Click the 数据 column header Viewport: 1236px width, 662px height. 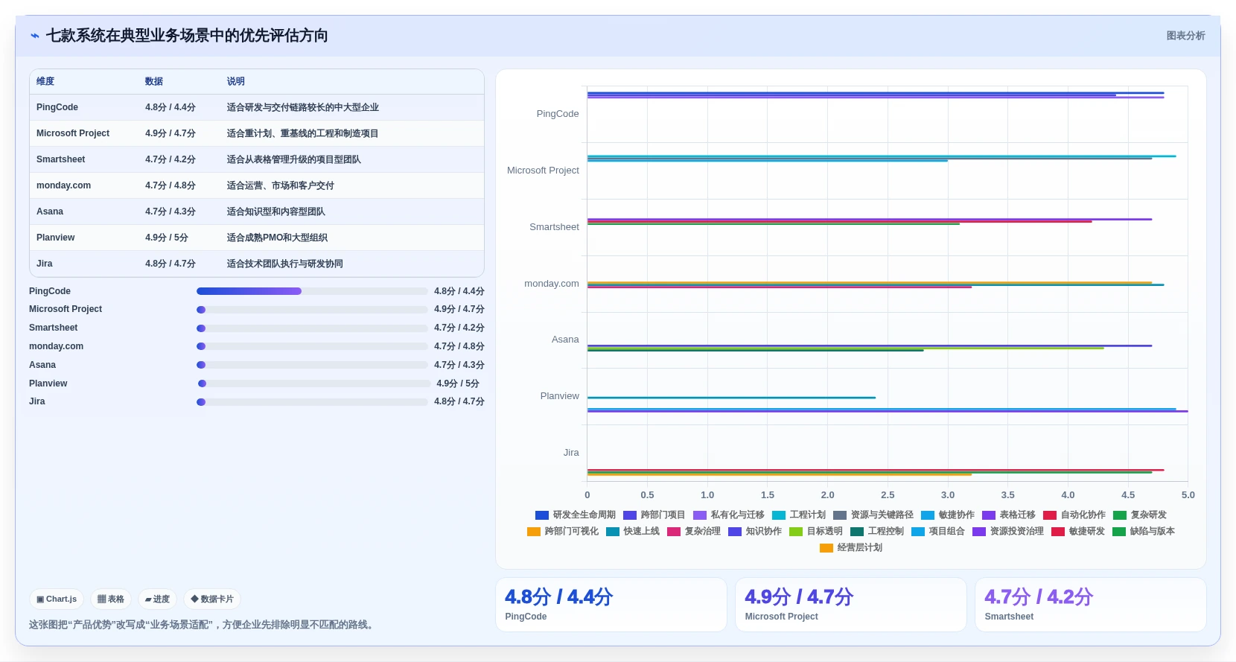(154, 81)
